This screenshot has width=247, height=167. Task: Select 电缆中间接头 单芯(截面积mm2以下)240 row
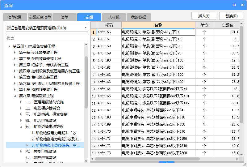click(x=158, y=146)
